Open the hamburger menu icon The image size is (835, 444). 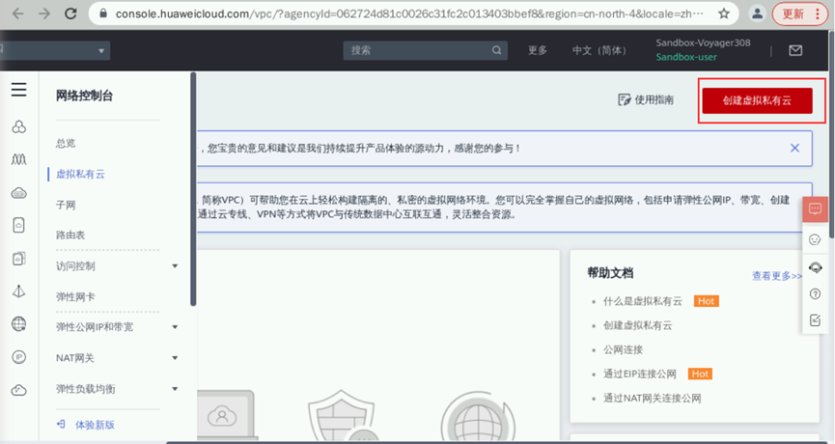point(18,89)
